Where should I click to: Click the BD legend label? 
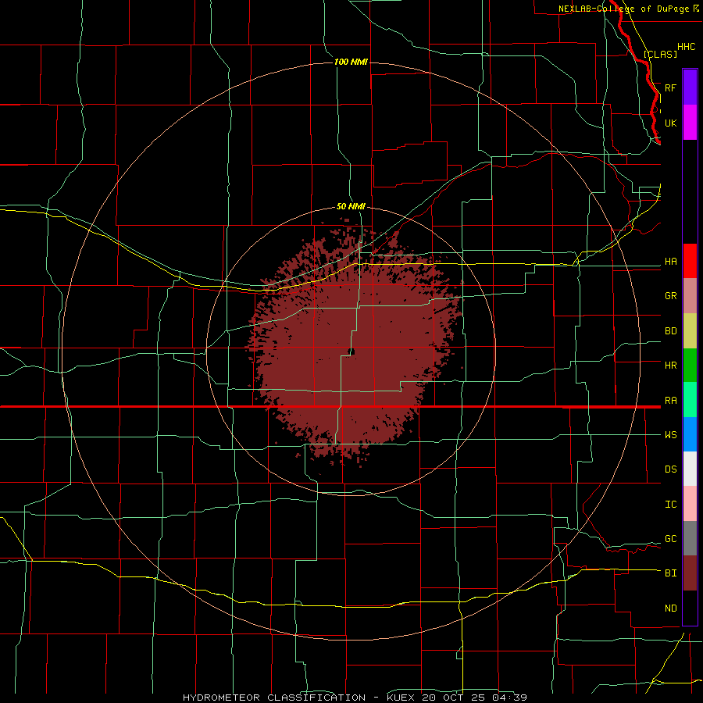pos(671,331)
